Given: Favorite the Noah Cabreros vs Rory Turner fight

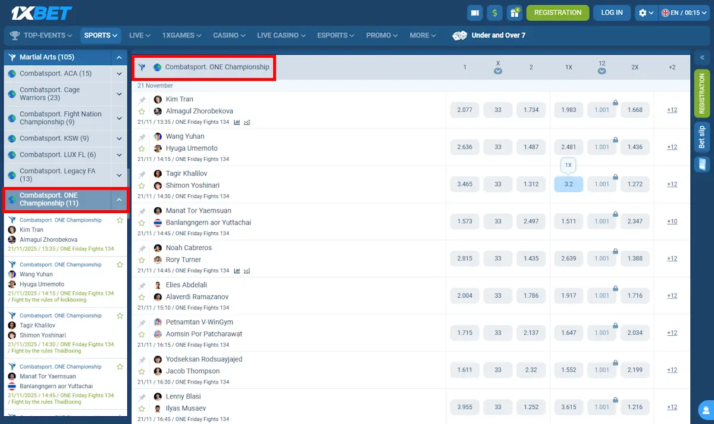Looking at the screenshot, I should coord(142,260).
